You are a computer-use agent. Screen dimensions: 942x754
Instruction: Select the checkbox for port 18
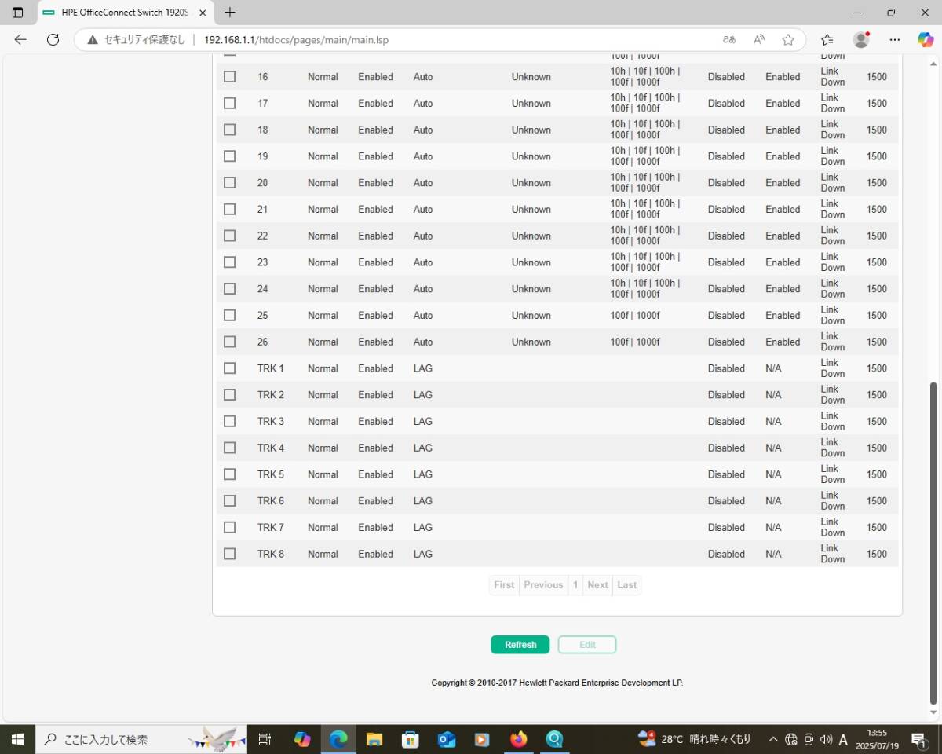229,130
